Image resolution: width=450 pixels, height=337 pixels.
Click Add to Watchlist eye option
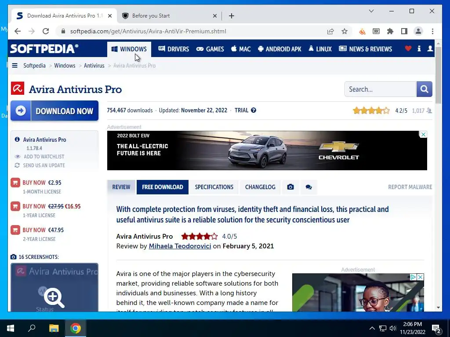coord(40,157)
